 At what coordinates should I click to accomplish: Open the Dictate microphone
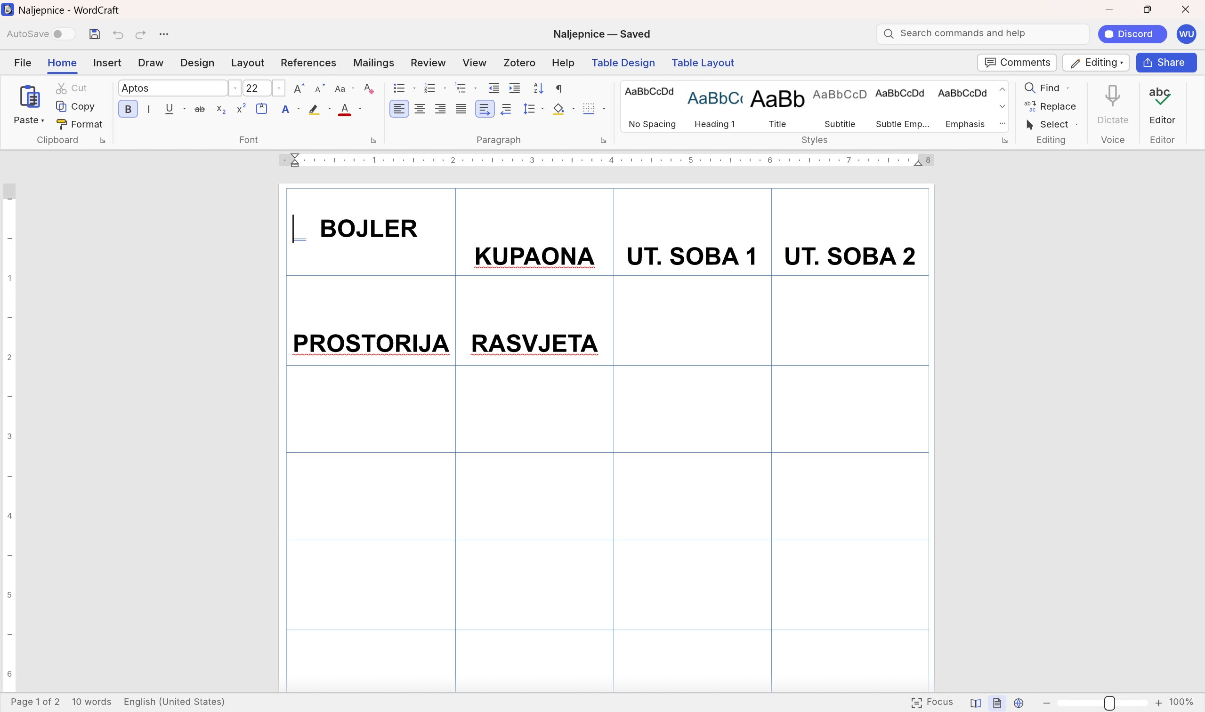[x=1112, y=104]
